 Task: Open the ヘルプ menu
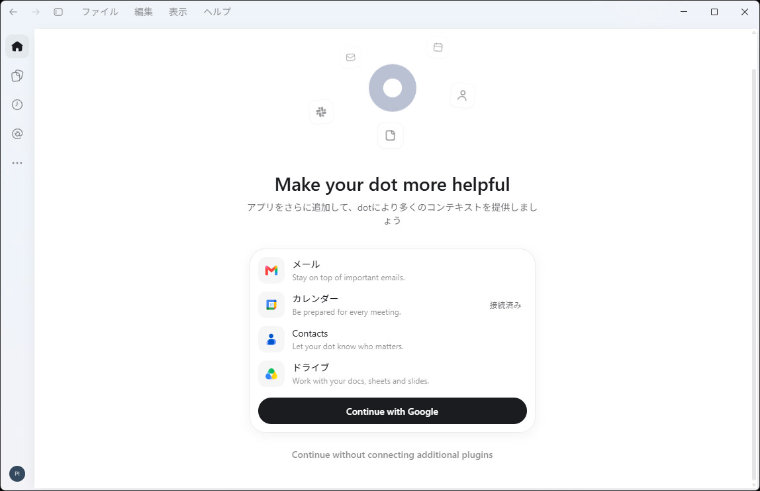(217, 12)
